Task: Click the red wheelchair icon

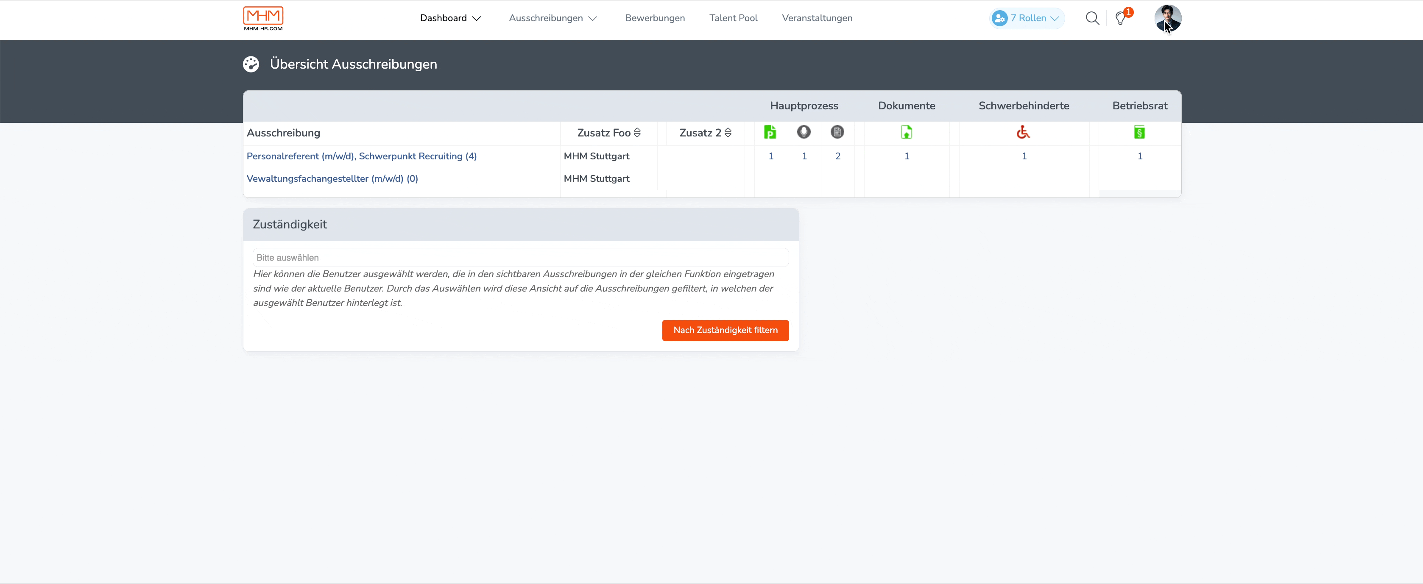Action: 1024,132
